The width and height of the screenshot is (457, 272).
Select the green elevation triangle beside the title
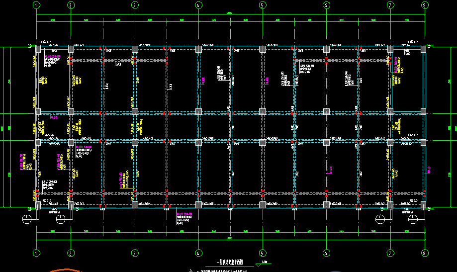[259, 265]
